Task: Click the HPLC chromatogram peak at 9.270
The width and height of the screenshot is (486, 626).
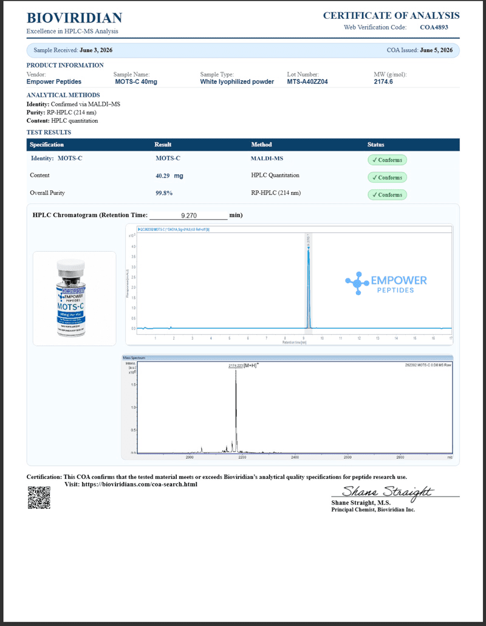Action: point(309,287)
